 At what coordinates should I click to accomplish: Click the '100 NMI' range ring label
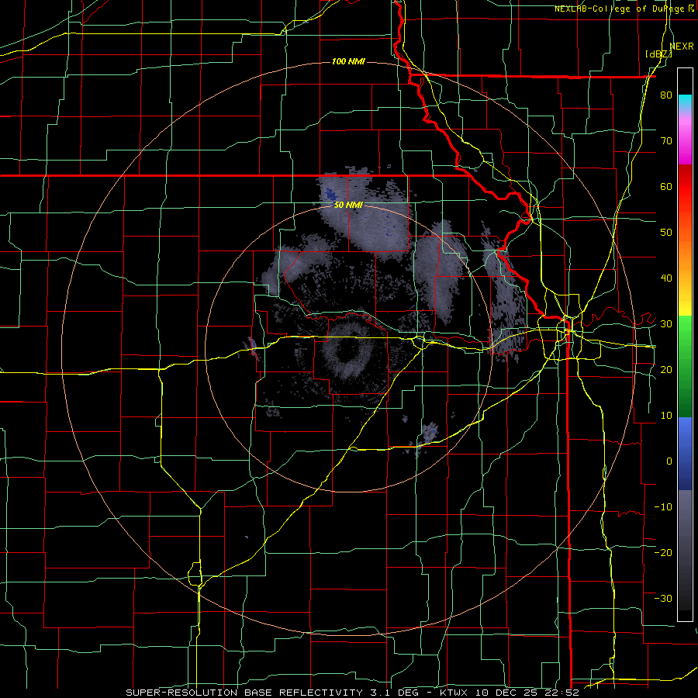point(348,61)
